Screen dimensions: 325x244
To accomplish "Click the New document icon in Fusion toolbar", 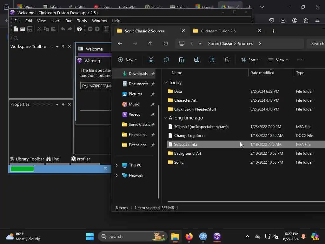I will pyautogui.click(x=16, y=29).
